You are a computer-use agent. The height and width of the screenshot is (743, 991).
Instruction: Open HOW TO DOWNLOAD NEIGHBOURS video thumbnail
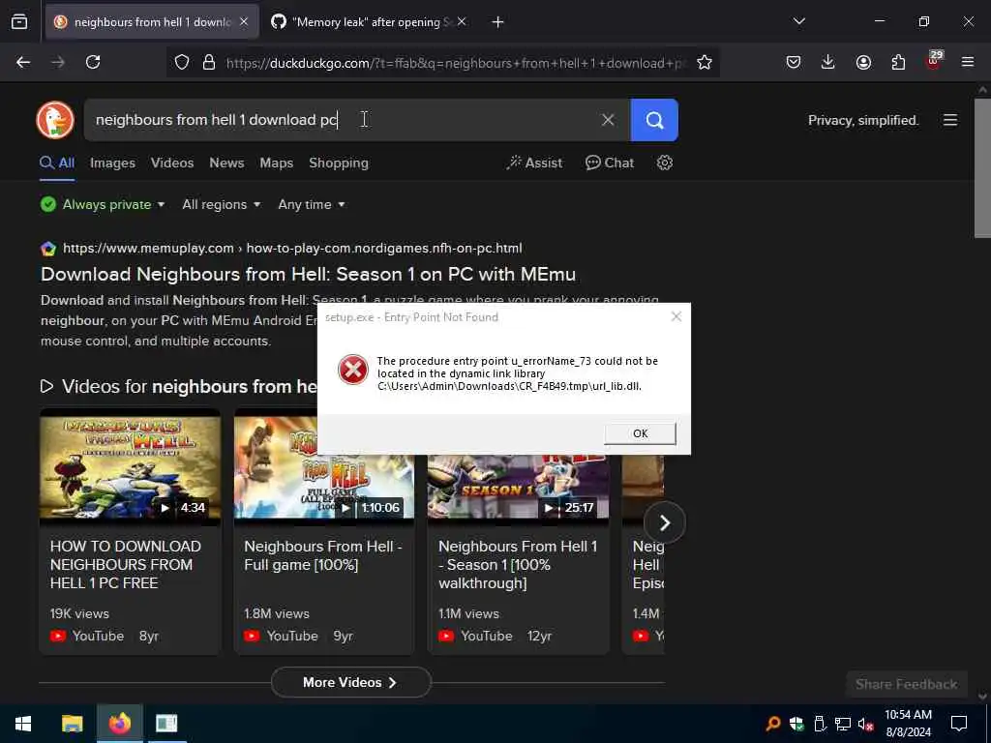pyautogui.click(x=131, y=467)
